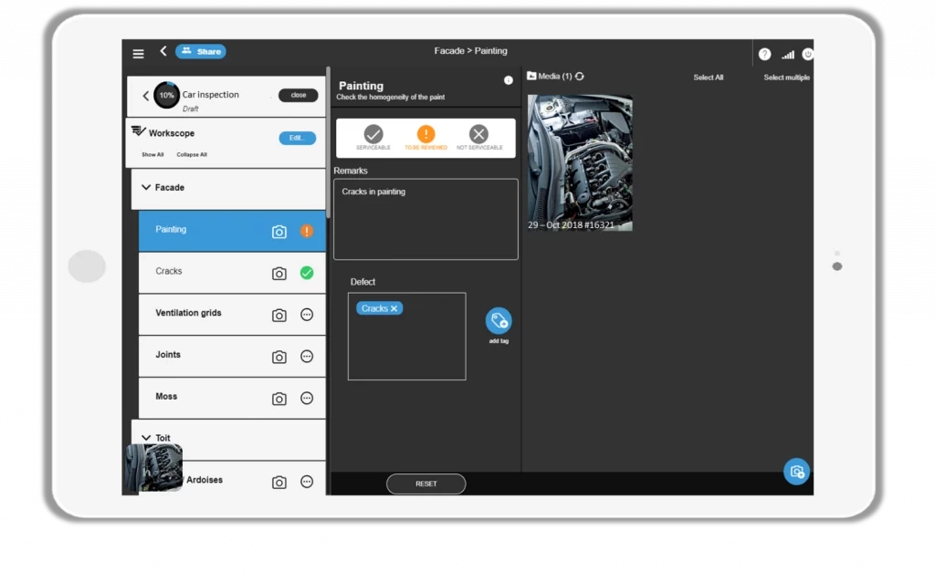The height and width of the screenshot is (582, 935).
Task: Click Joints pending status icon
Action: click(x=307, y=357)
